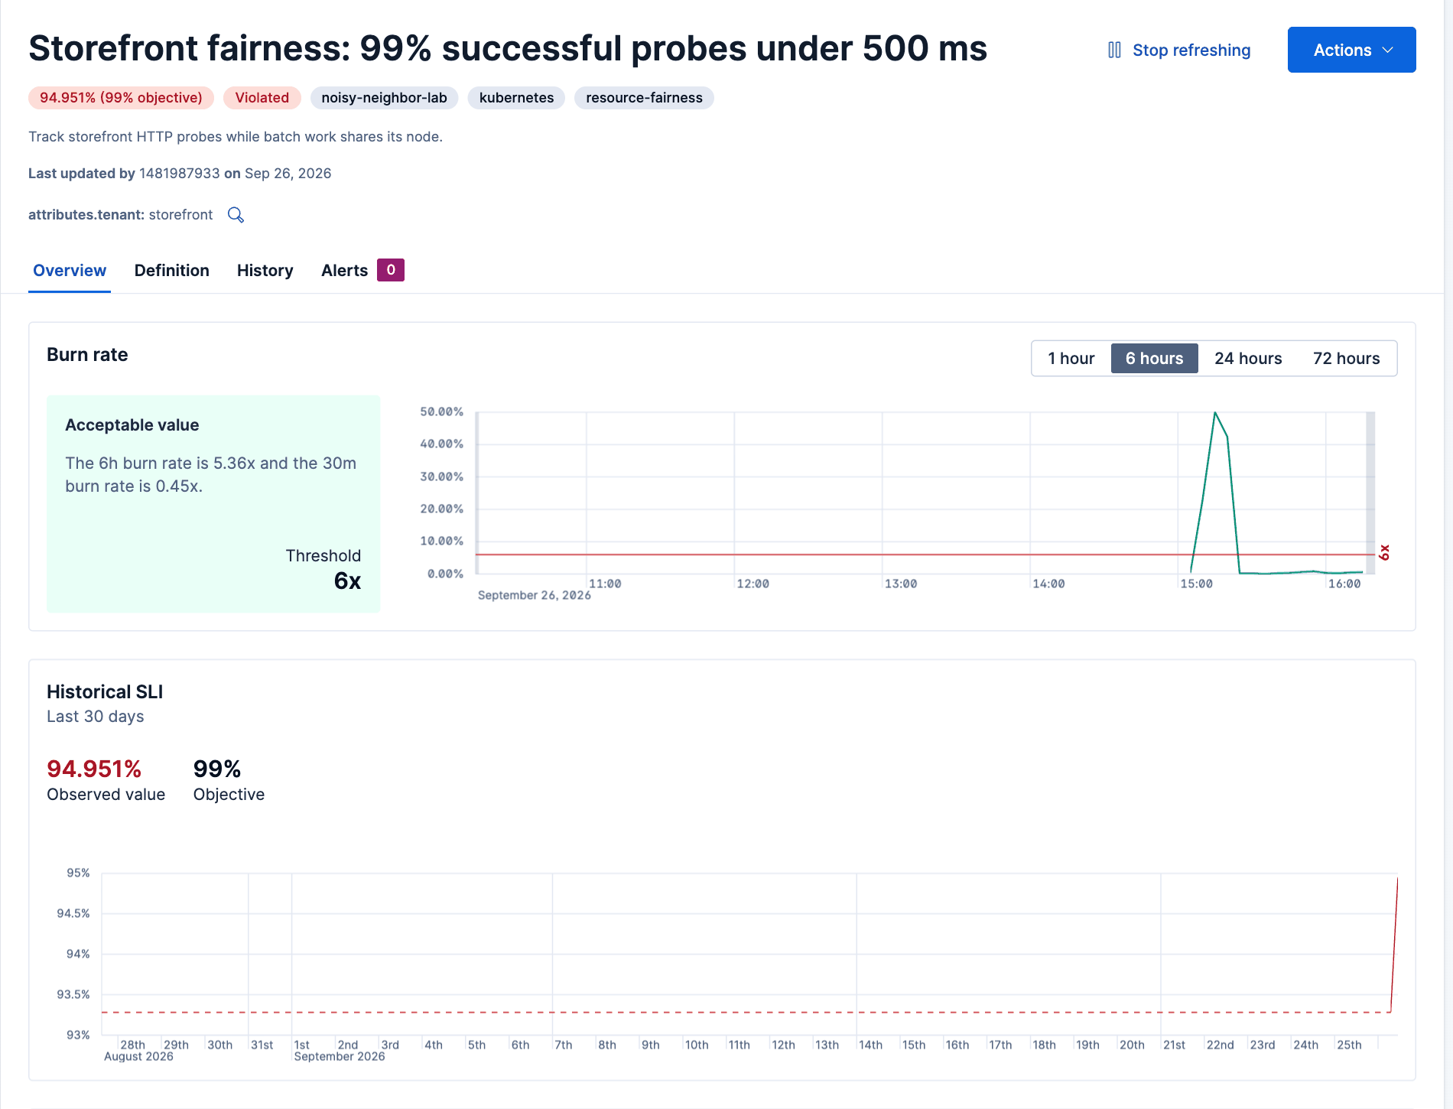Select the 72 hours burn rate window
This screenshot has width=1453, height=1109.
1346,359
